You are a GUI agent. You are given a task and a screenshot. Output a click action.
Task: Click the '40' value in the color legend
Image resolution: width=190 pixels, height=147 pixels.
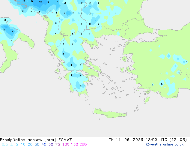tap(44, 145)
